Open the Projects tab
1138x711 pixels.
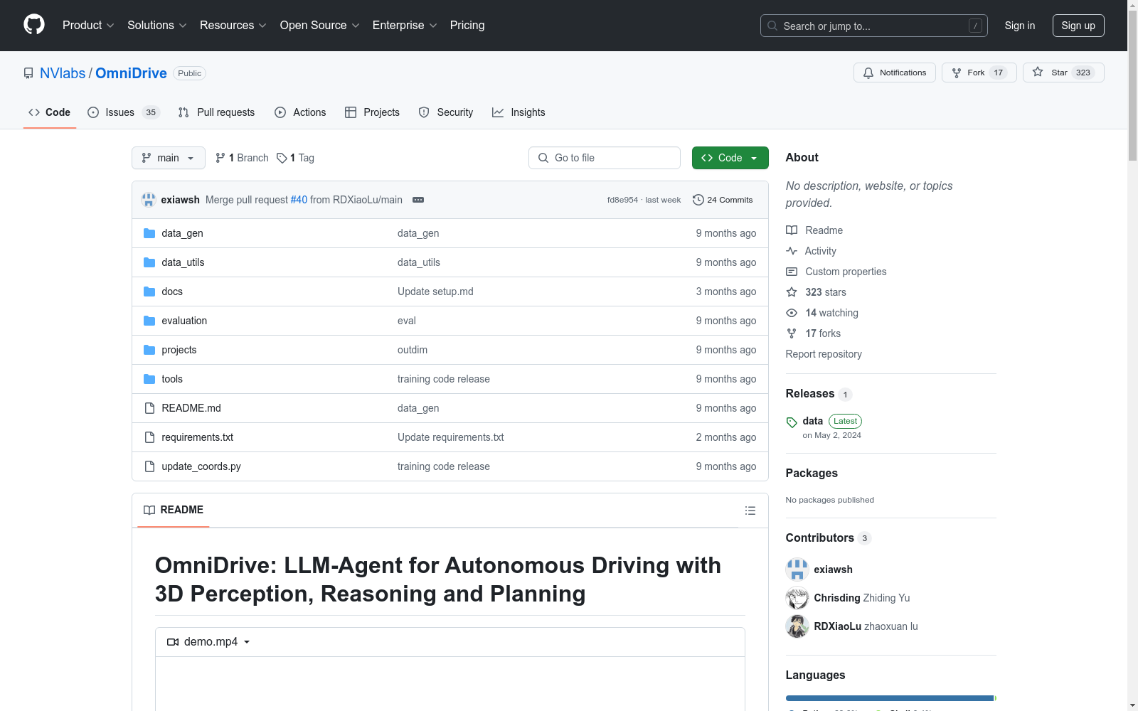click(x=372, y=112)
